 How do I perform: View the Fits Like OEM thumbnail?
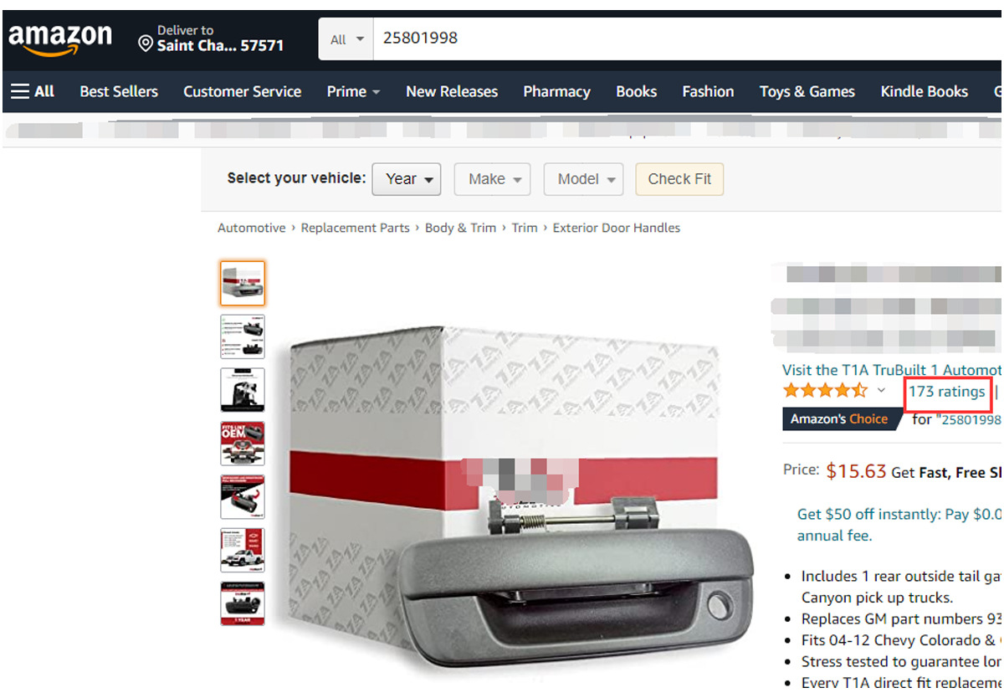coord(243,444)
